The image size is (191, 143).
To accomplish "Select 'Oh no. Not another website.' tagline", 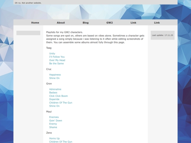I will [x=28, y=3].
